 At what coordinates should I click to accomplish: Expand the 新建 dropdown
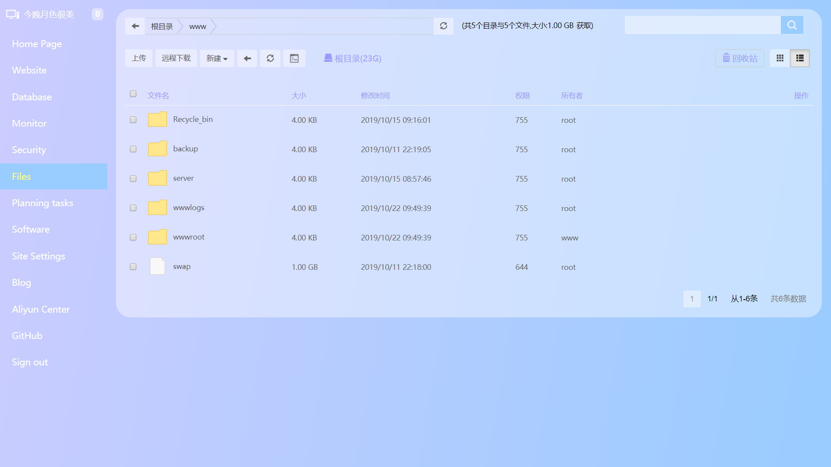[217, 58]
